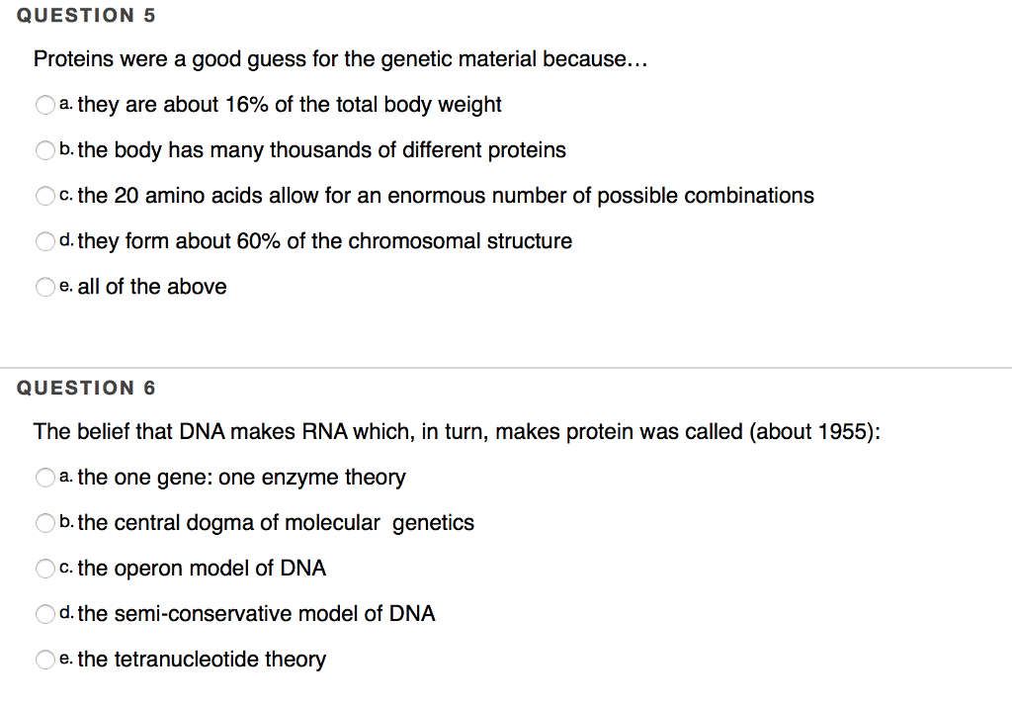Click the QUESTION 6 heading

[87, 388]
